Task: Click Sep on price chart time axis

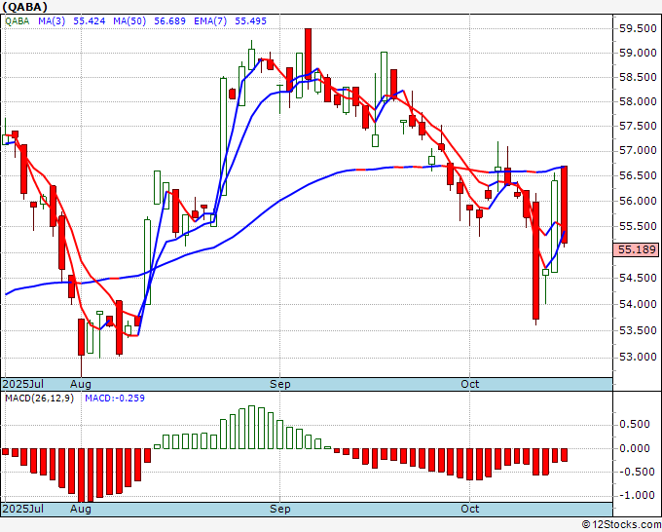Action: 280,384
